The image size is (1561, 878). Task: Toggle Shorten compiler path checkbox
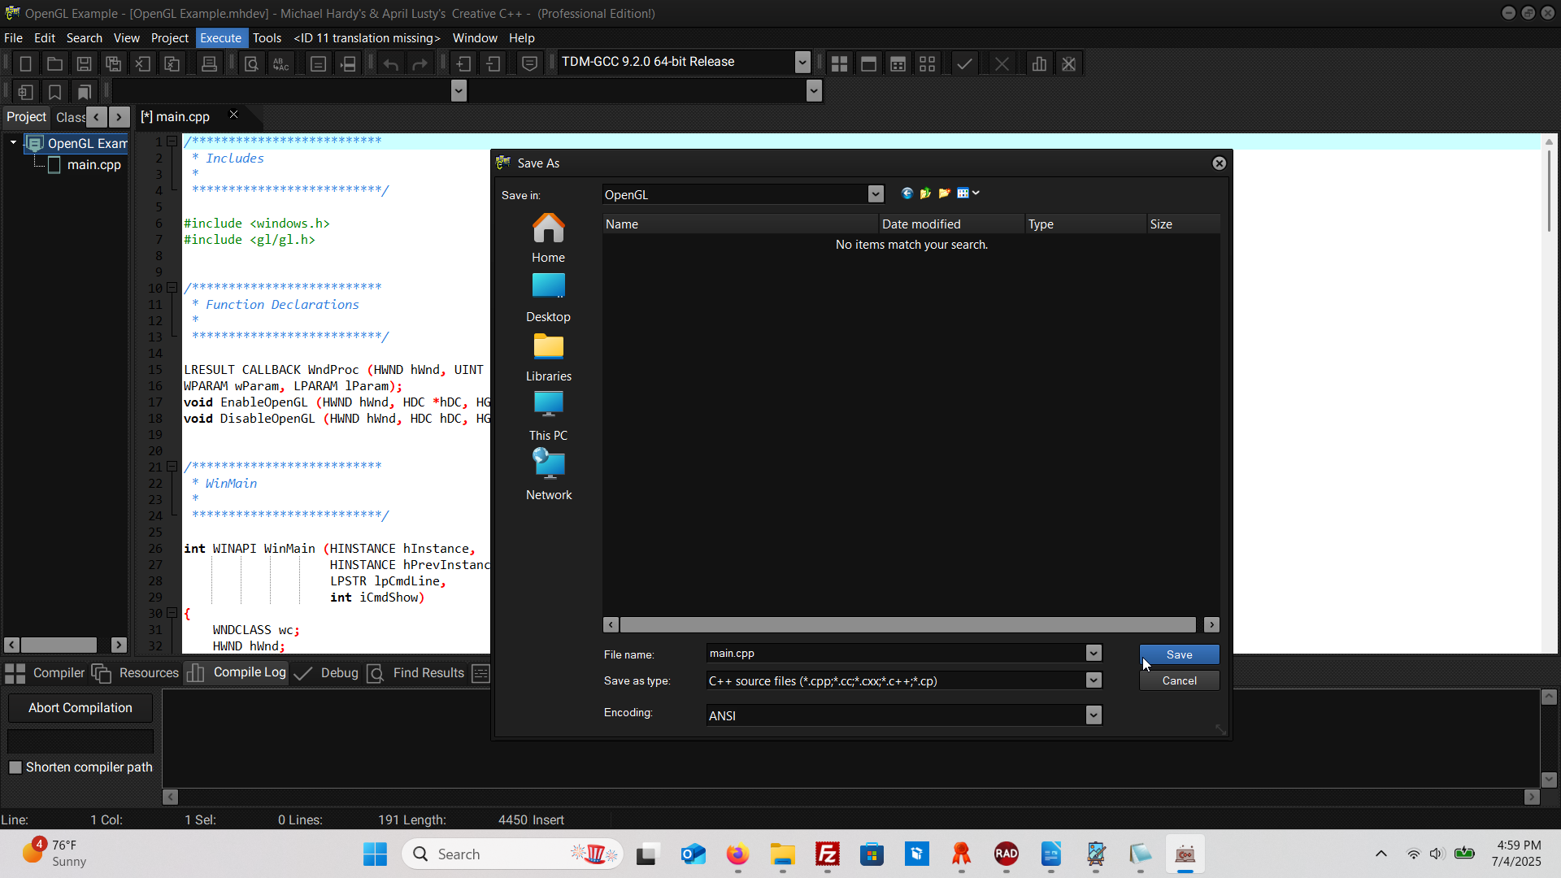coord(15,767)
